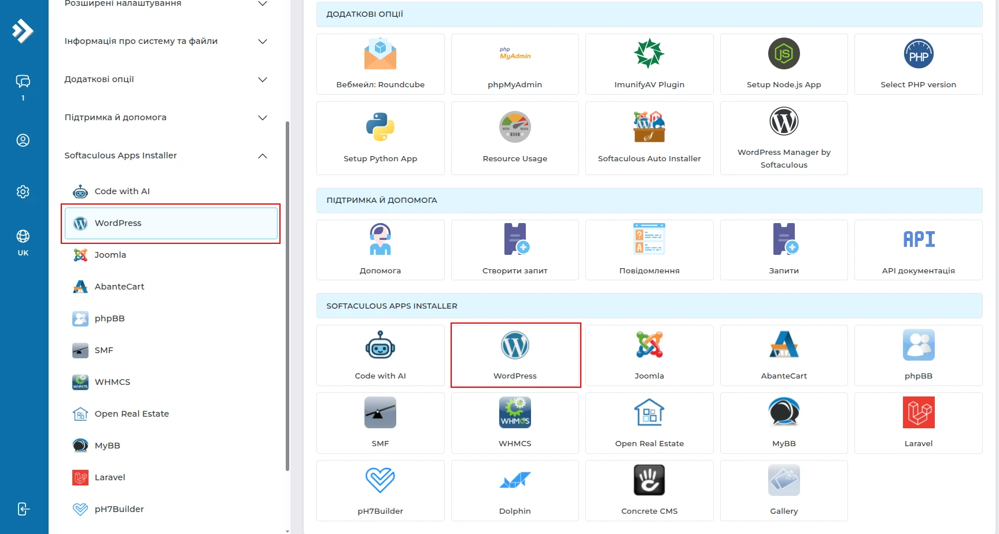
Task: Launch Code with AI tile in main grid
Action: point(381,355)
